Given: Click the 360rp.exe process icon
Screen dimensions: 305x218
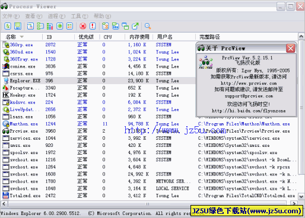Looking at the screenshot, I should pyautogui.click(x=6, y=45).
